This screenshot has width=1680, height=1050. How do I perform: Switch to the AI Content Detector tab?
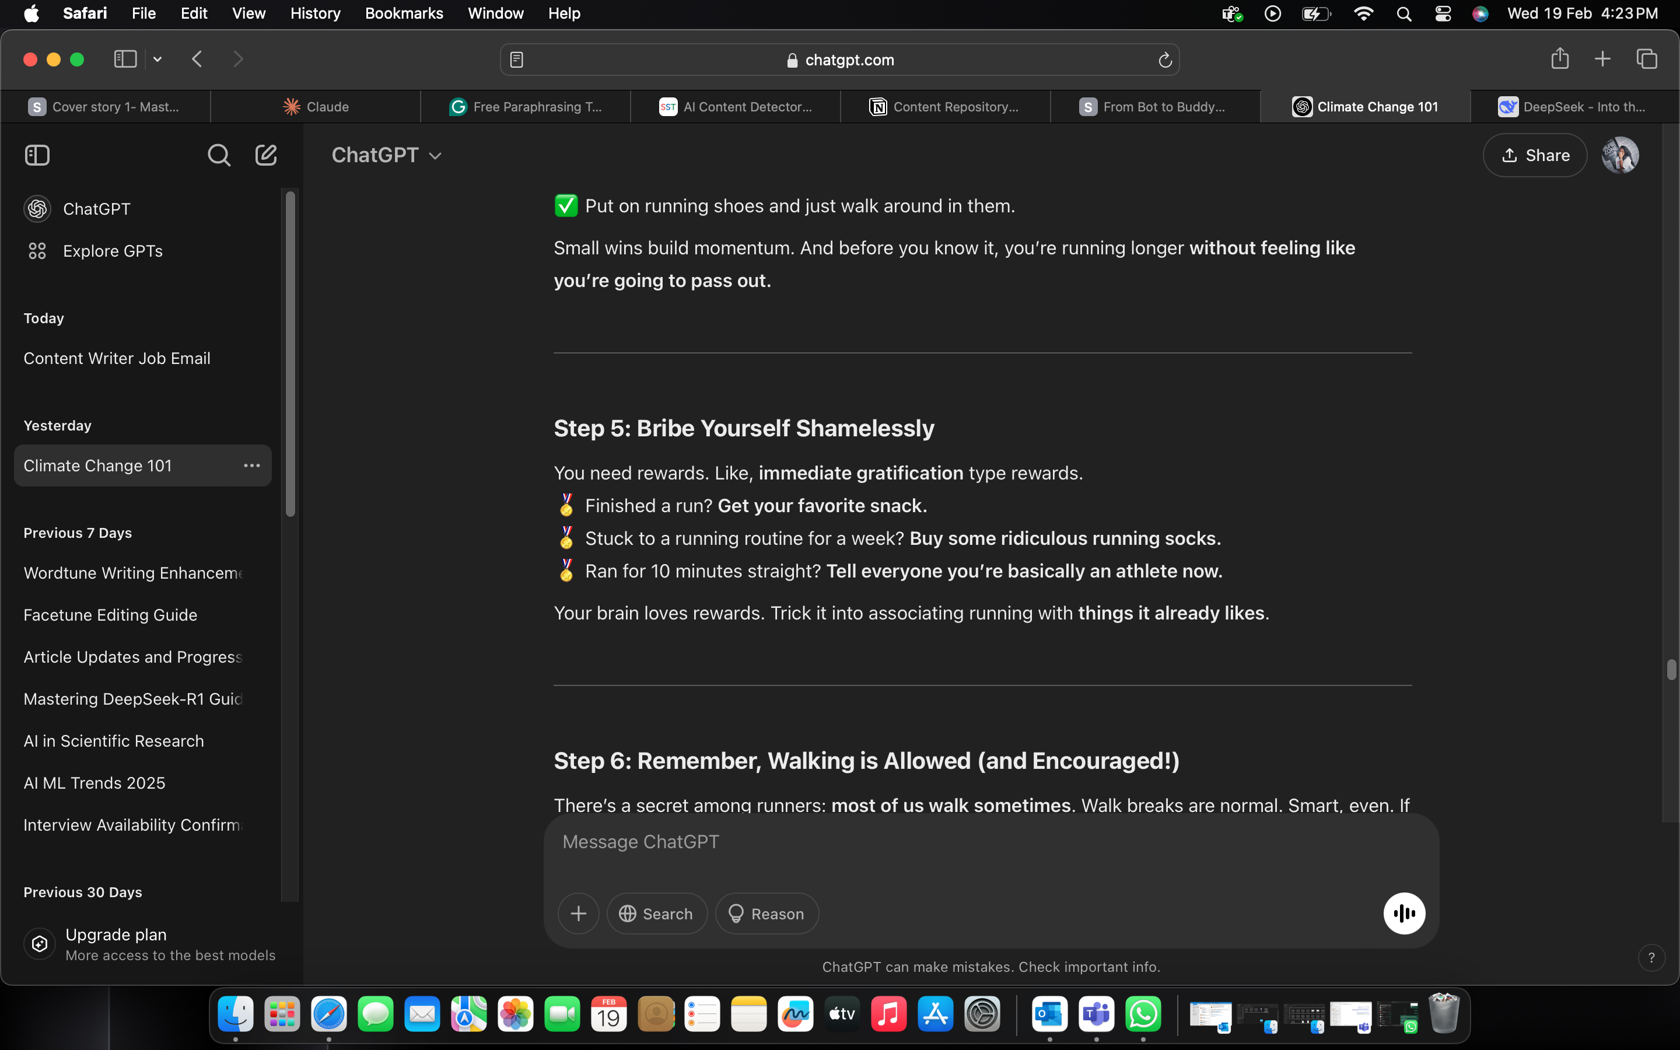(x=736, y=106)
